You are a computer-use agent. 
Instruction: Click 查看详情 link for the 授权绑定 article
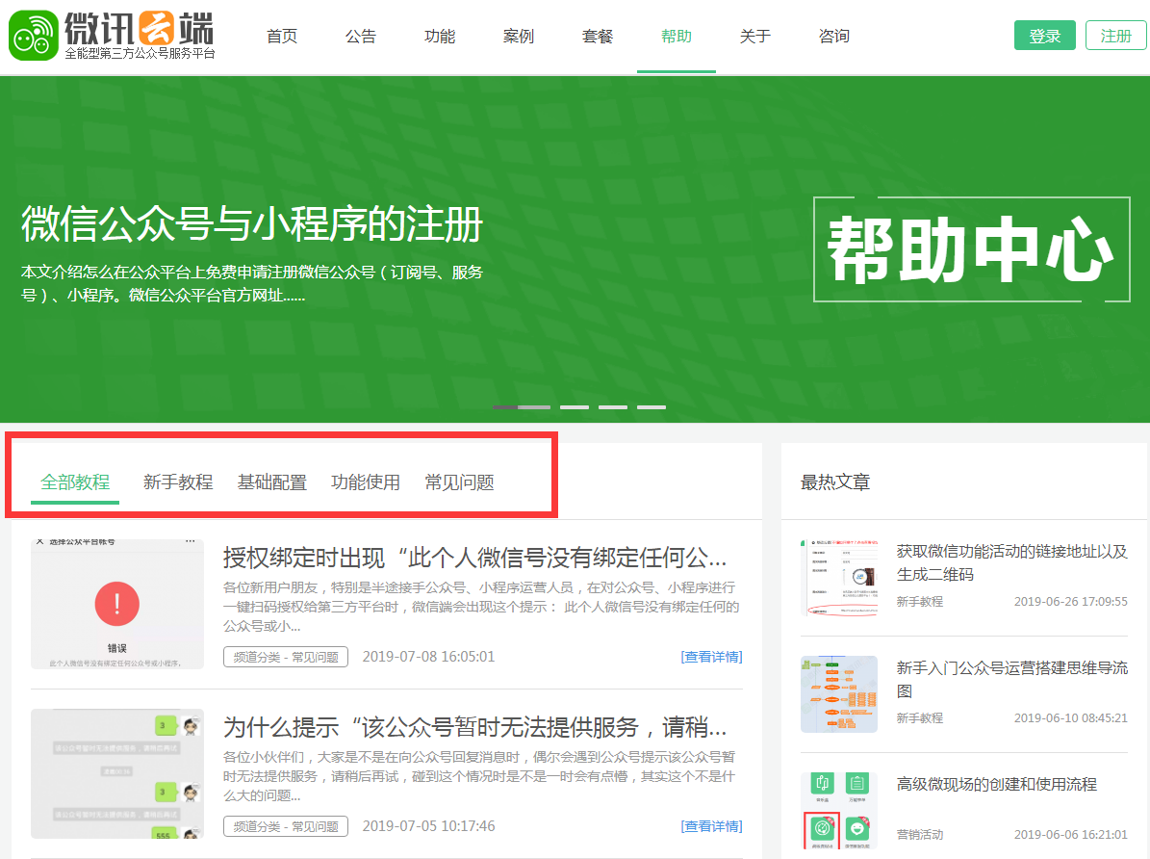tap(711, 657)
